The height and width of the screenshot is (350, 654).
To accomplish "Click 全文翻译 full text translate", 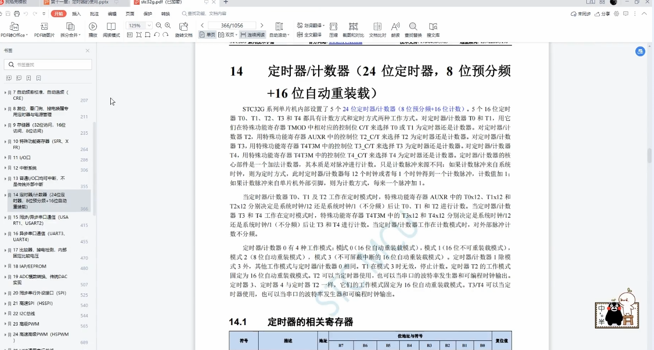I will coord(309,35).
